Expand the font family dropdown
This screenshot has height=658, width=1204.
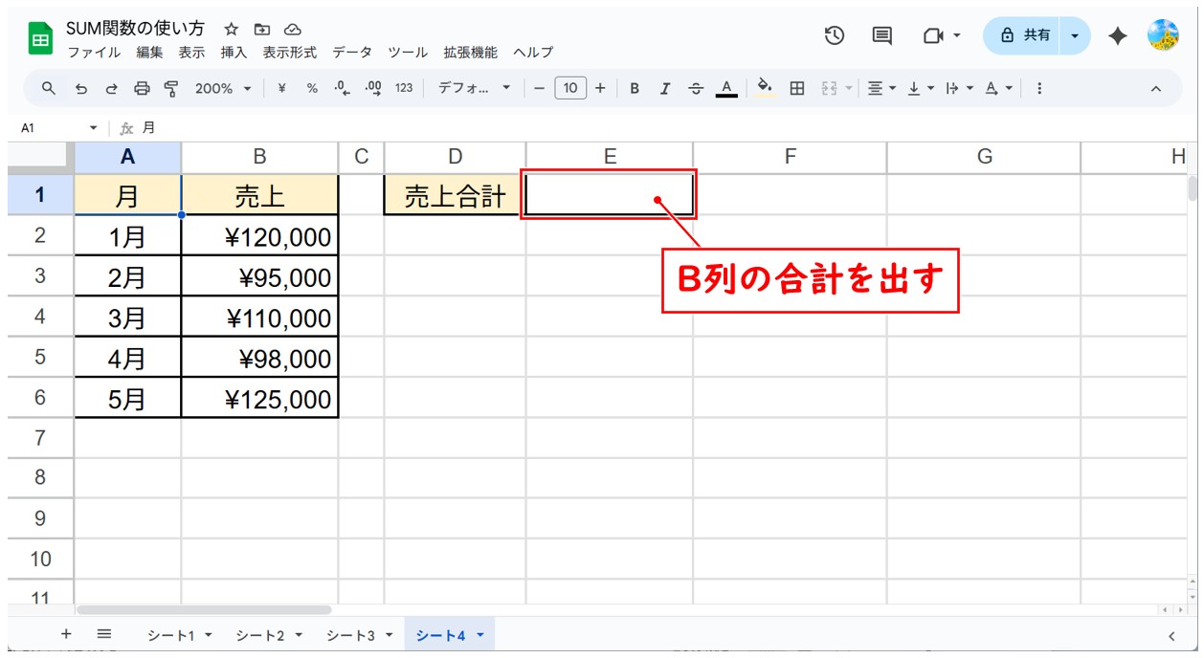pos(475,88)
